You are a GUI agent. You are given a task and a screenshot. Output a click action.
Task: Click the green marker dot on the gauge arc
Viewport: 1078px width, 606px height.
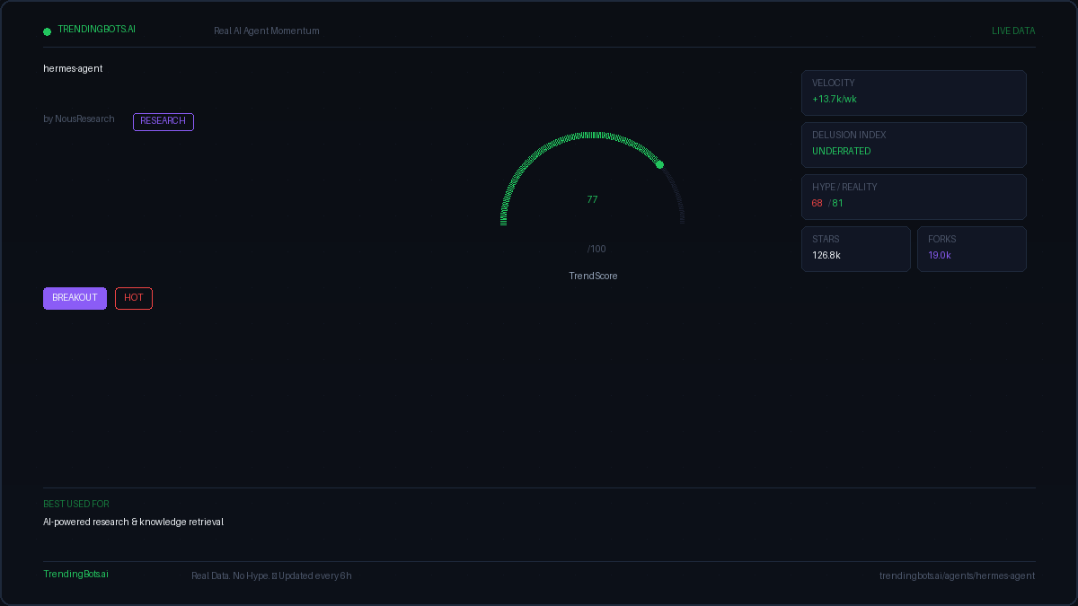click(x=659, y=164)
